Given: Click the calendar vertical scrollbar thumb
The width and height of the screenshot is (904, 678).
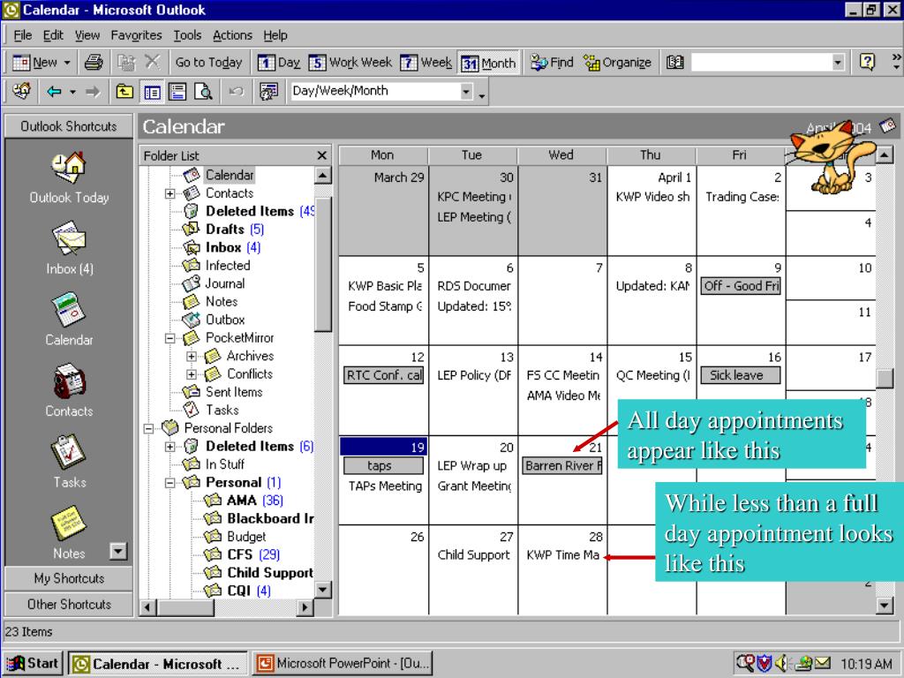Looking at the screenshot, I should tap(885, 379).
